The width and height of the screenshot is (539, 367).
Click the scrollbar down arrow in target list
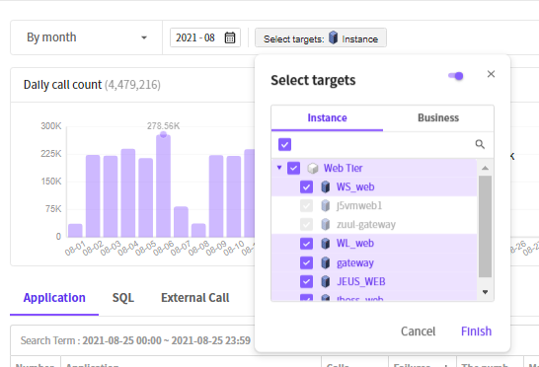click(485, 292)
